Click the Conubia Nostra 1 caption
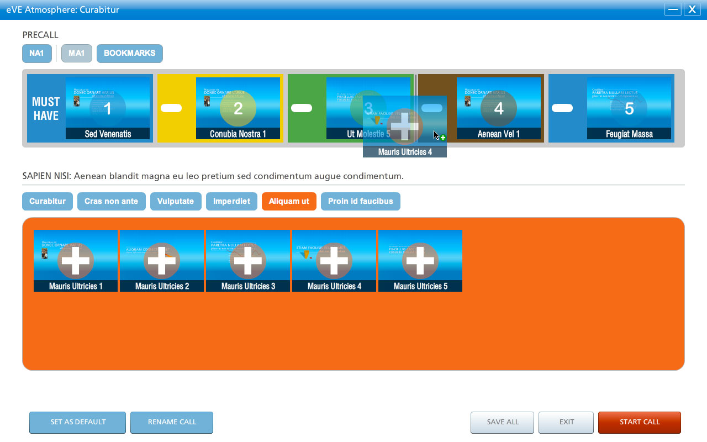 tap(238, 134)
